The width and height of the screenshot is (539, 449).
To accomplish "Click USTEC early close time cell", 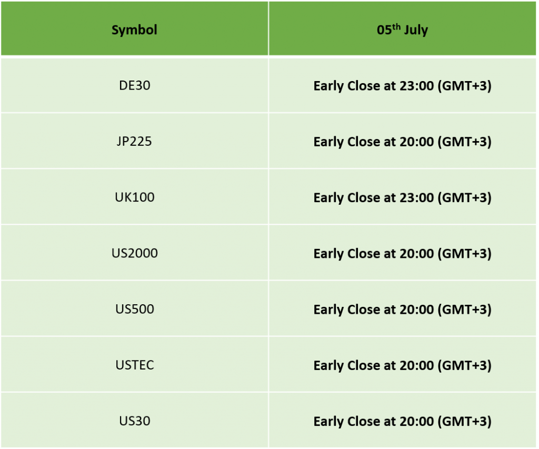I will tap(402, 365).
